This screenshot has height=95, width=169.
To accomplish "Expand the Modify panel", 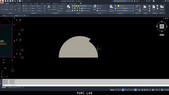I will 34,13.
